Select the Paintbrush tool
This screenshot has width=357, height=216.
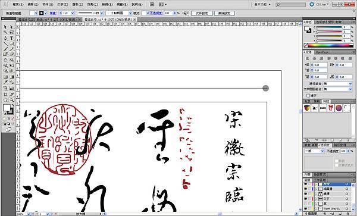pos(5,49)
